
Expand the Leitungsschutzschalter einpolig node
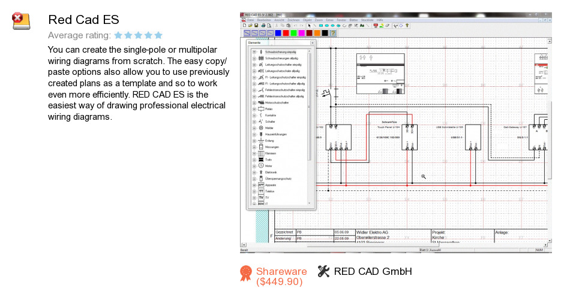254,65
